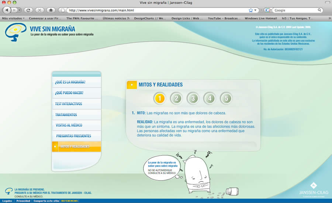Open the Comenzar a usar Fir... bookmark
This screenshot has width=332, height=203.
[45, 18]
